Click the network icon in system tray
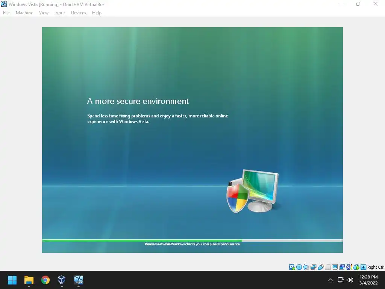 pyautogui.click(x=341, y=280)
